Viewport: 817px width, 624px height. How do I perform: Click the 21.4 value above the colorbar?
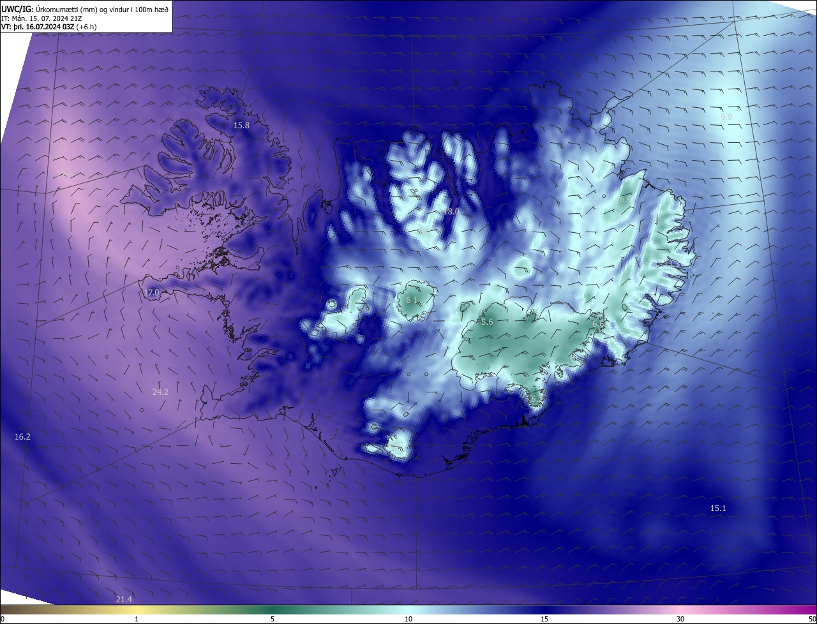pyautogui.click(x=124, y=599)
